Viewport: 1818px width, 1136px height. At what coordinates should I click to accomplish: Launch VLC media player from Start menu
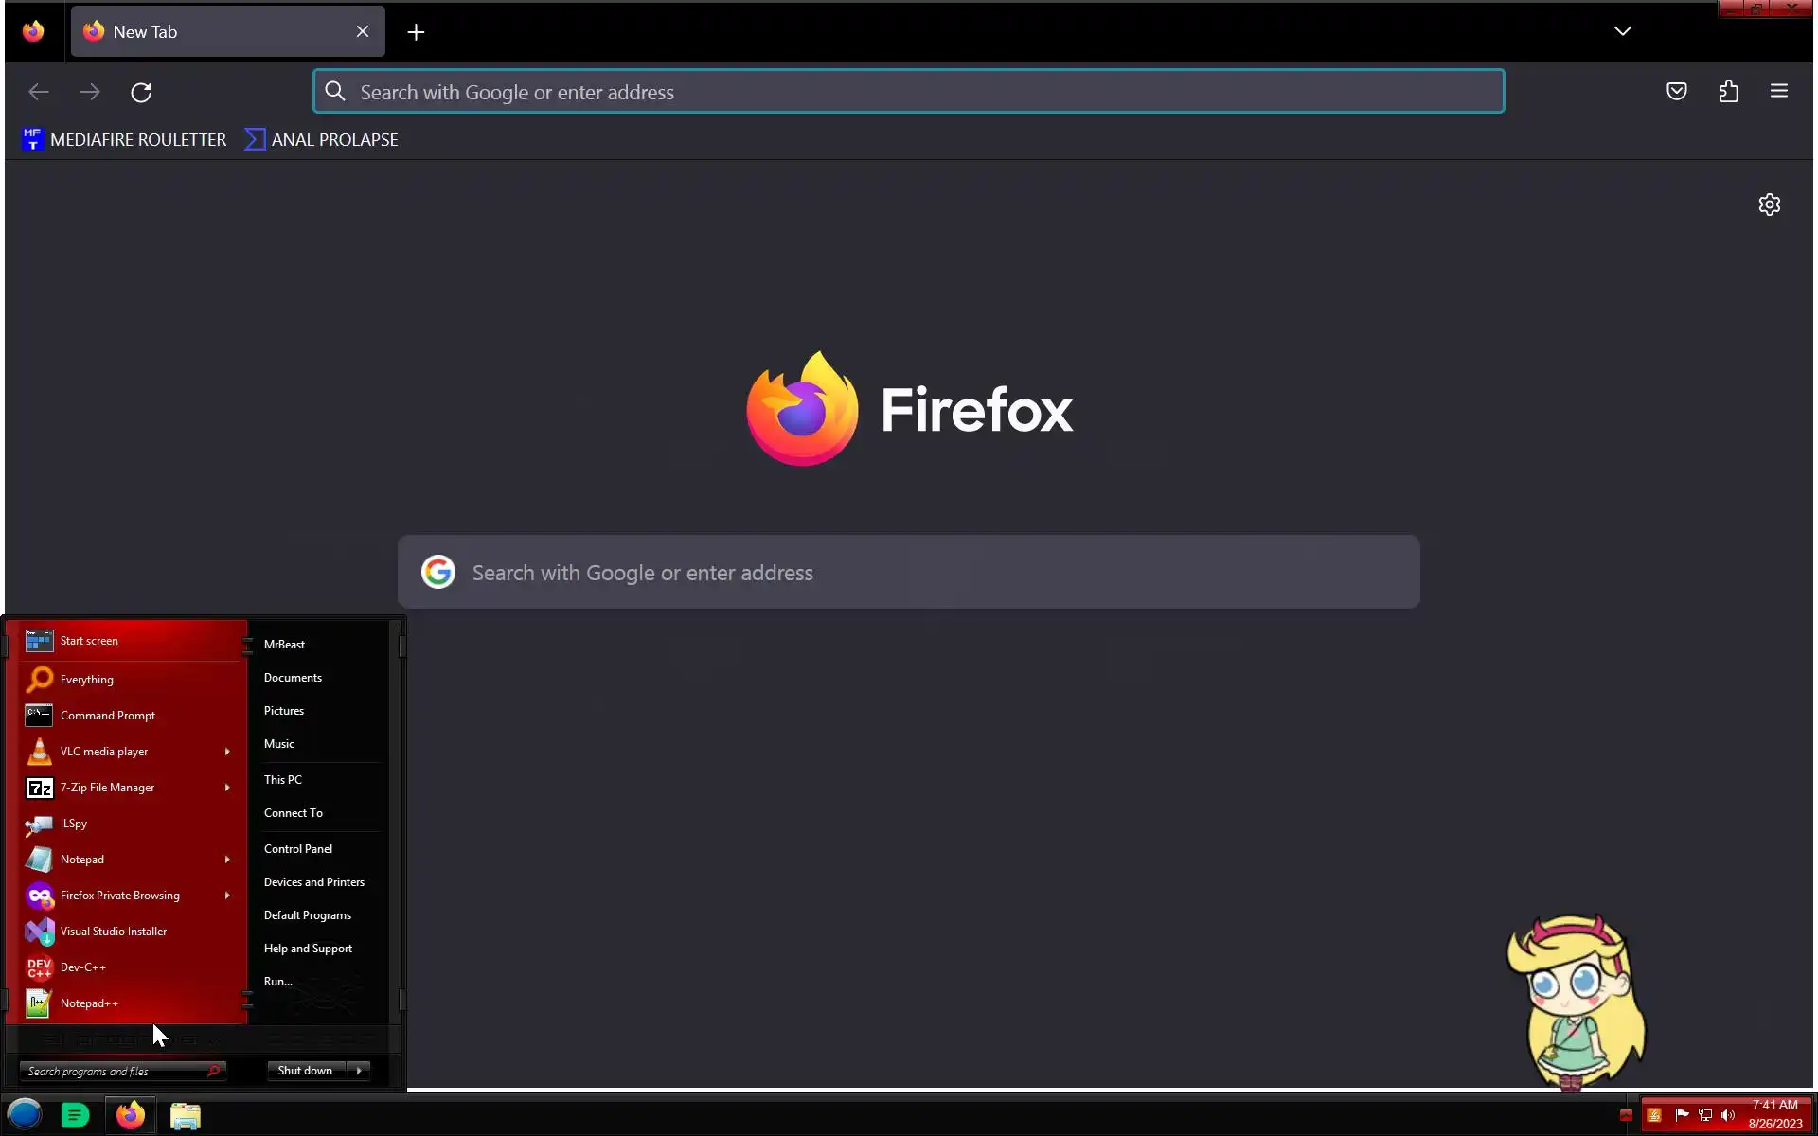pos(104,752)
